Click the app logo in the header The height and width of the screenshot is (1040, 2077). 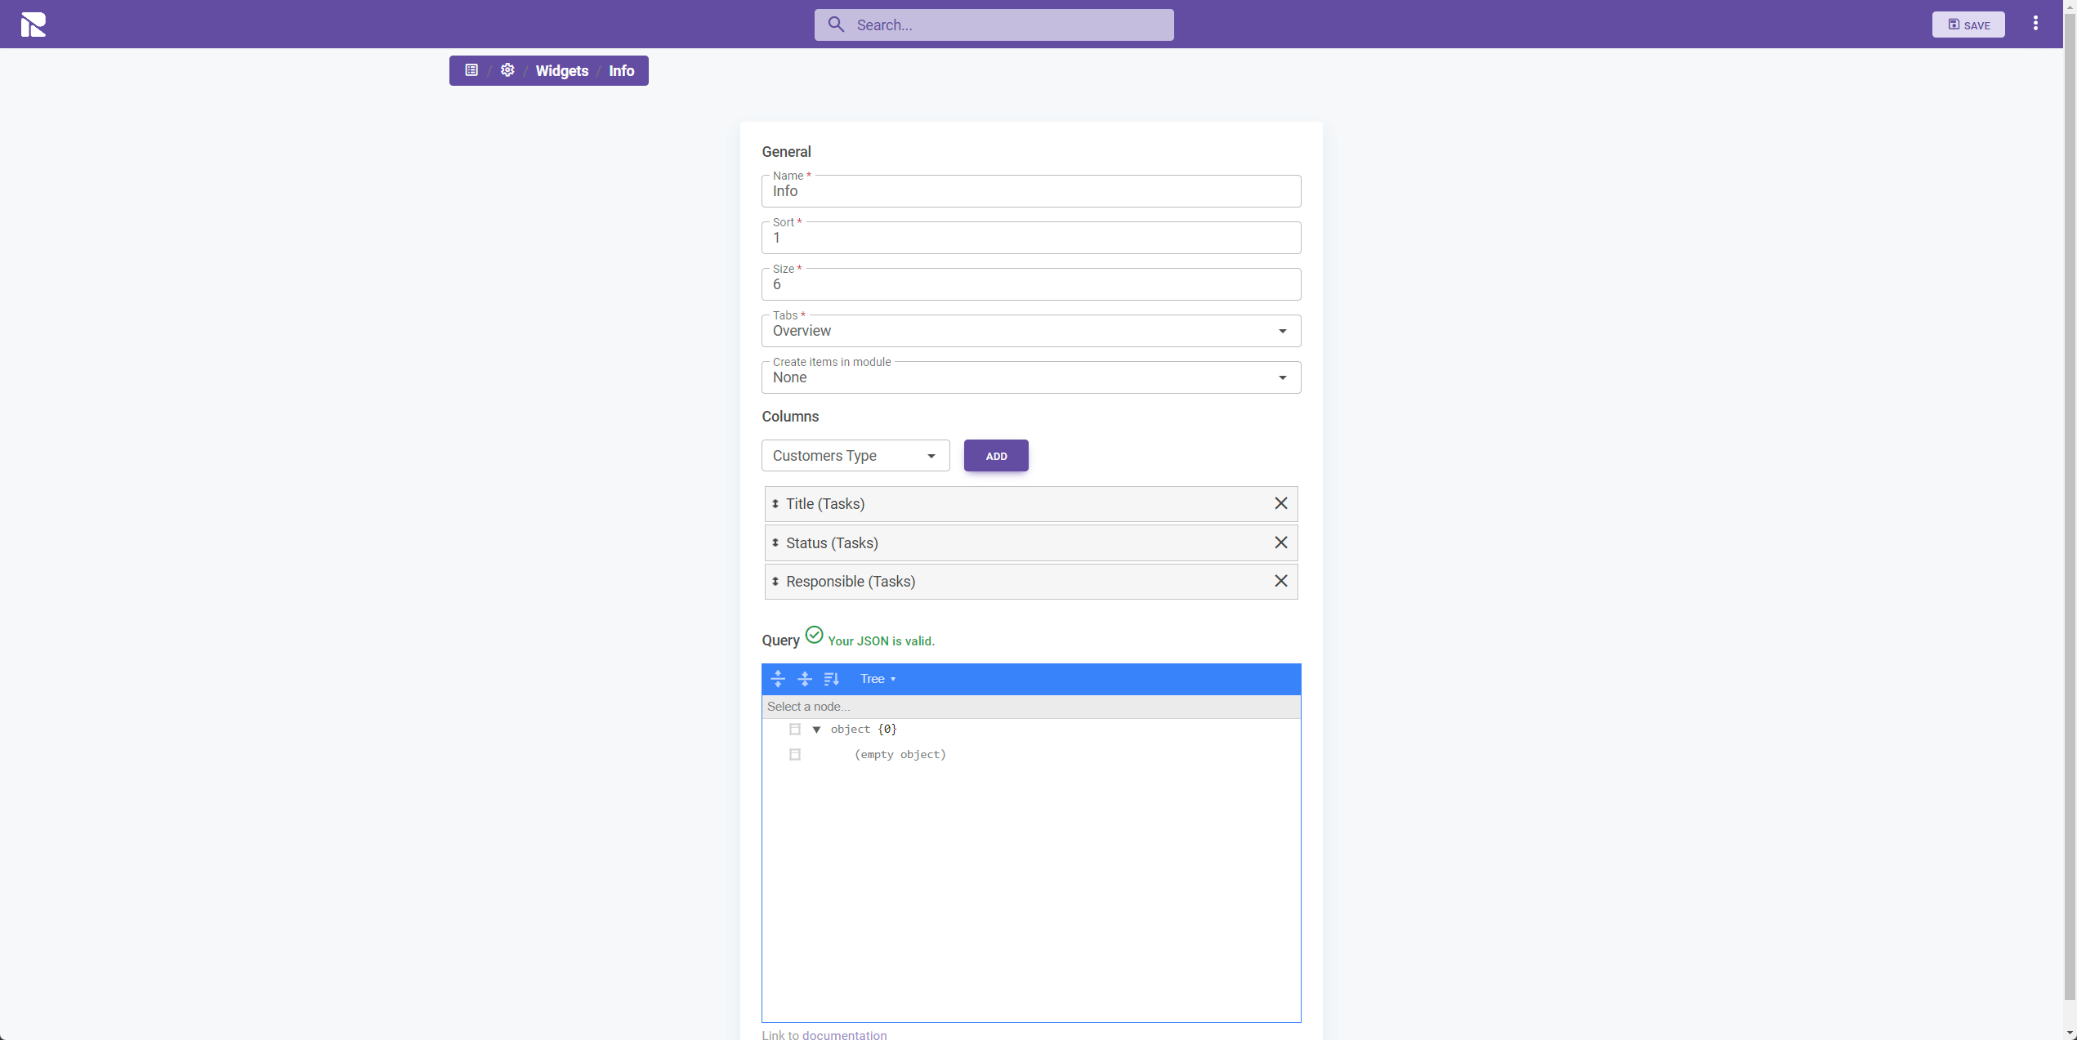coord(33,25)
